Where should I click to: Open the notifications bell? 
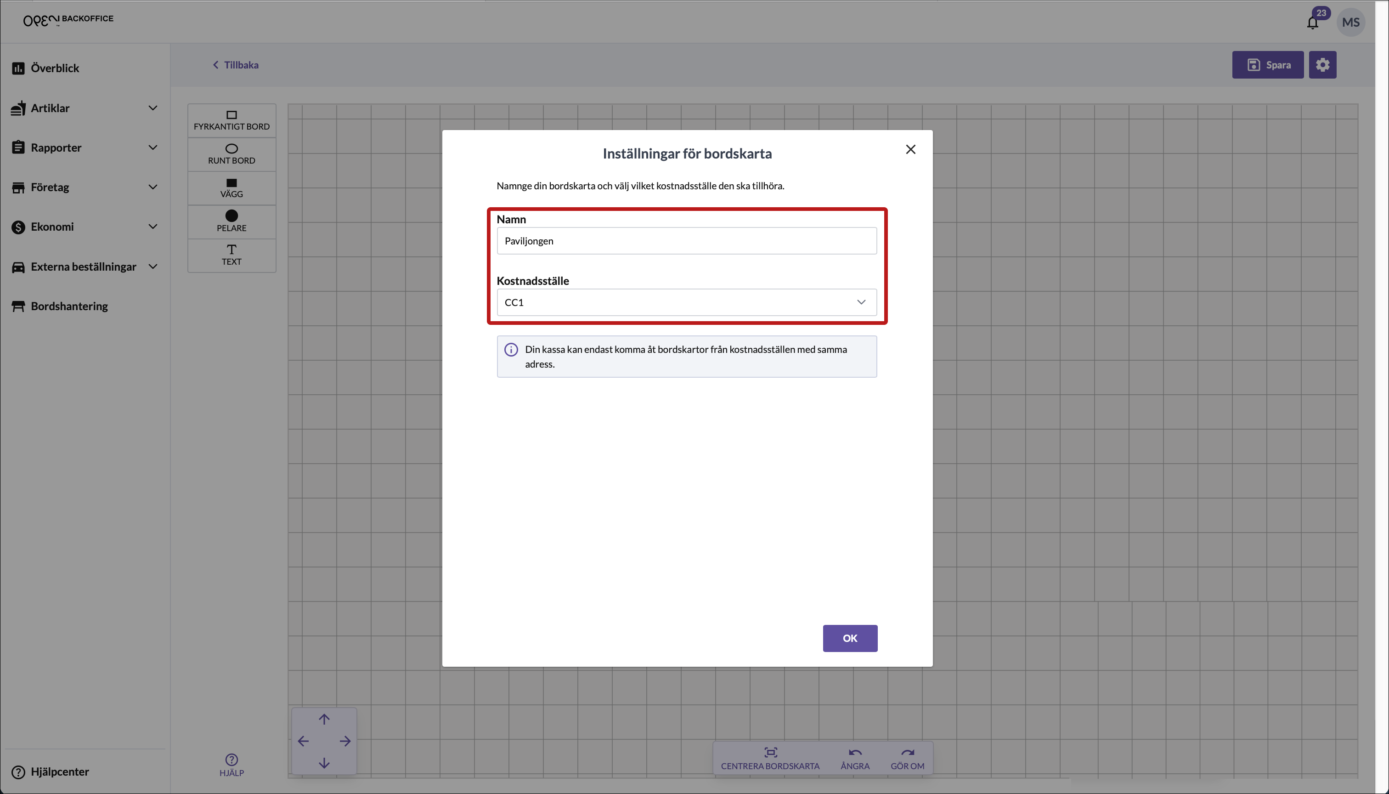click(1312, 23)
